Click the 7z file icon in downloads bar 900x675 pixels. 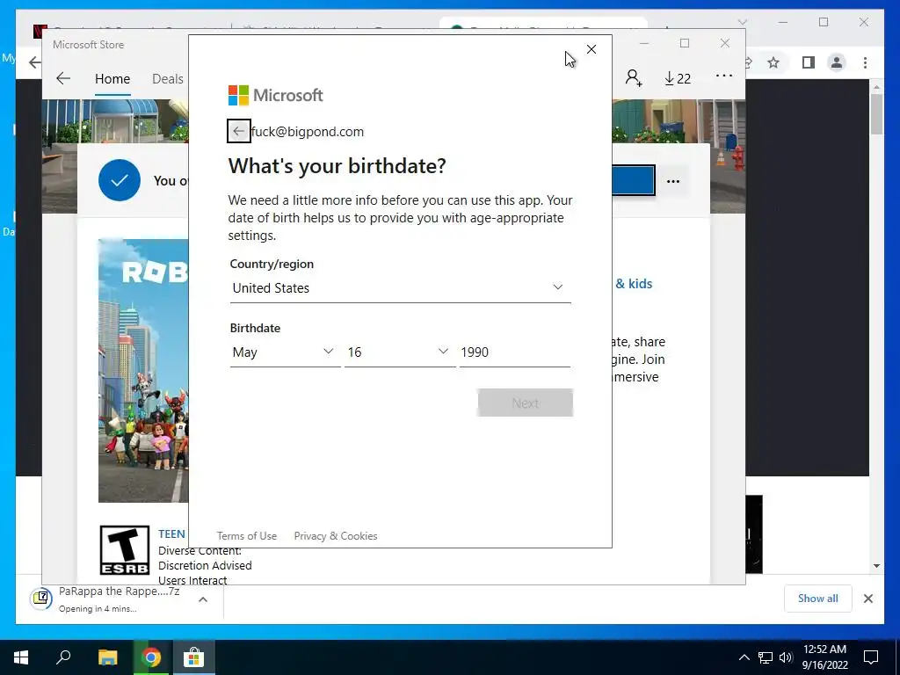point(41,599)
